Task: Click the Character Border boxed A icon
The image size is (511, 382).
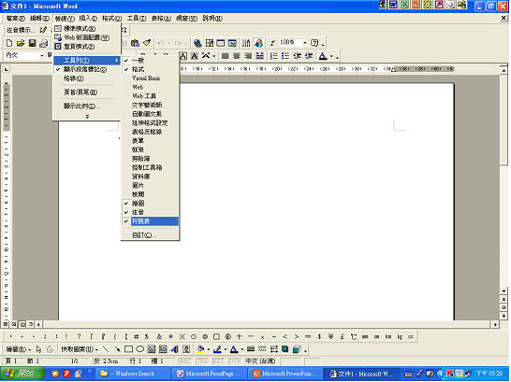Action: pyautogui.click(x=183, y=56)
